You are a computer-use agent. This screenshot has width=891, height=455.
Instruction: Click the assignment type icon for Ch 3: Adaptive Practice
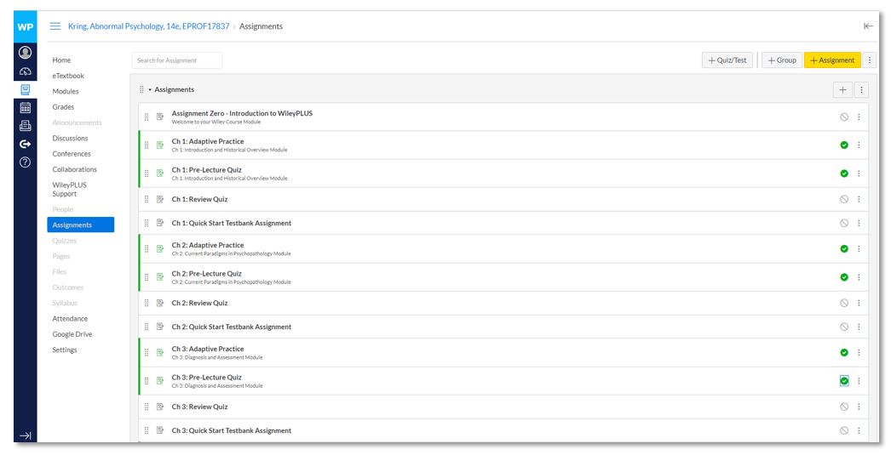(160, 352)
